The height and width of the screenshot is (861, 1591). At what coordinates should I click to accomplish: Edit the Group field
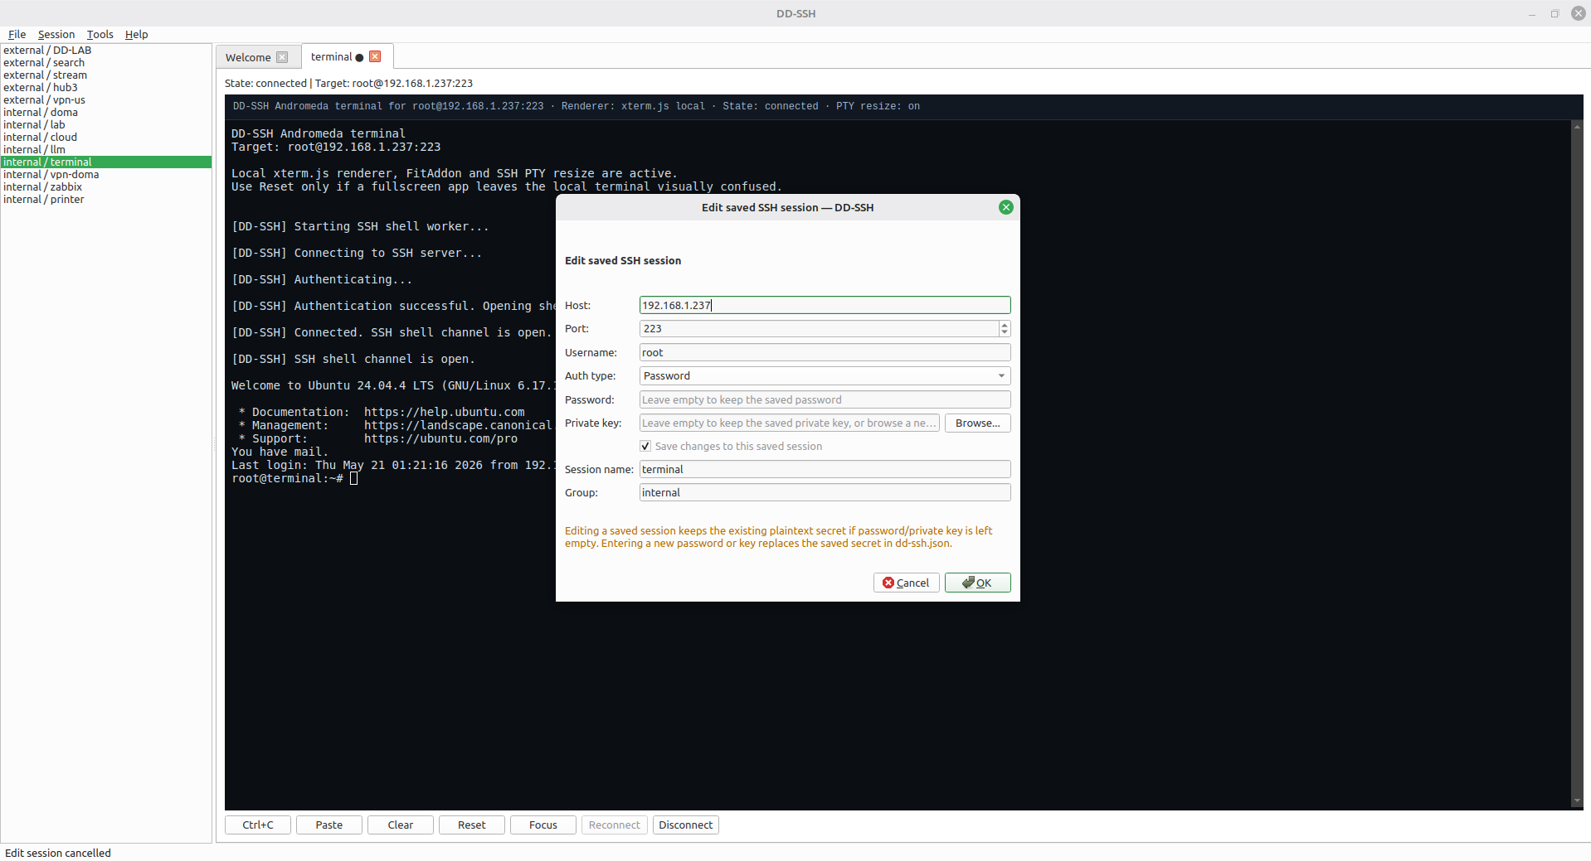click(825, 492)
